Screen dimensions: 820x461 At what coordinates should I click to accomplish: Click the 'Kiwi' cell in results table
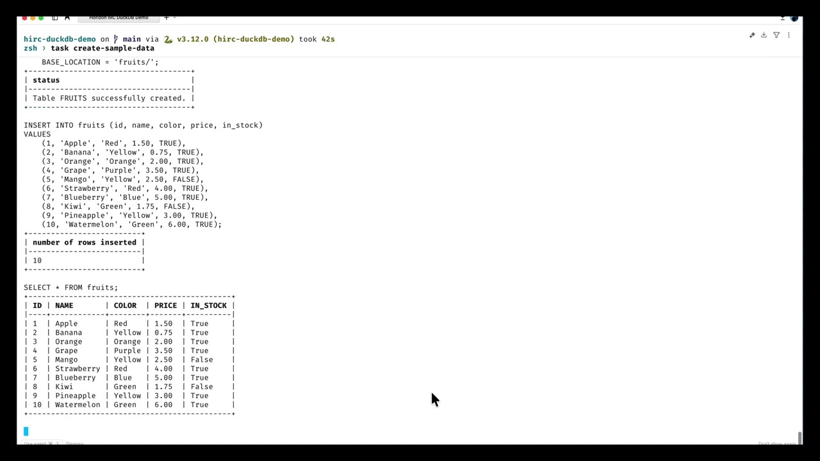[x=64, y=386]
